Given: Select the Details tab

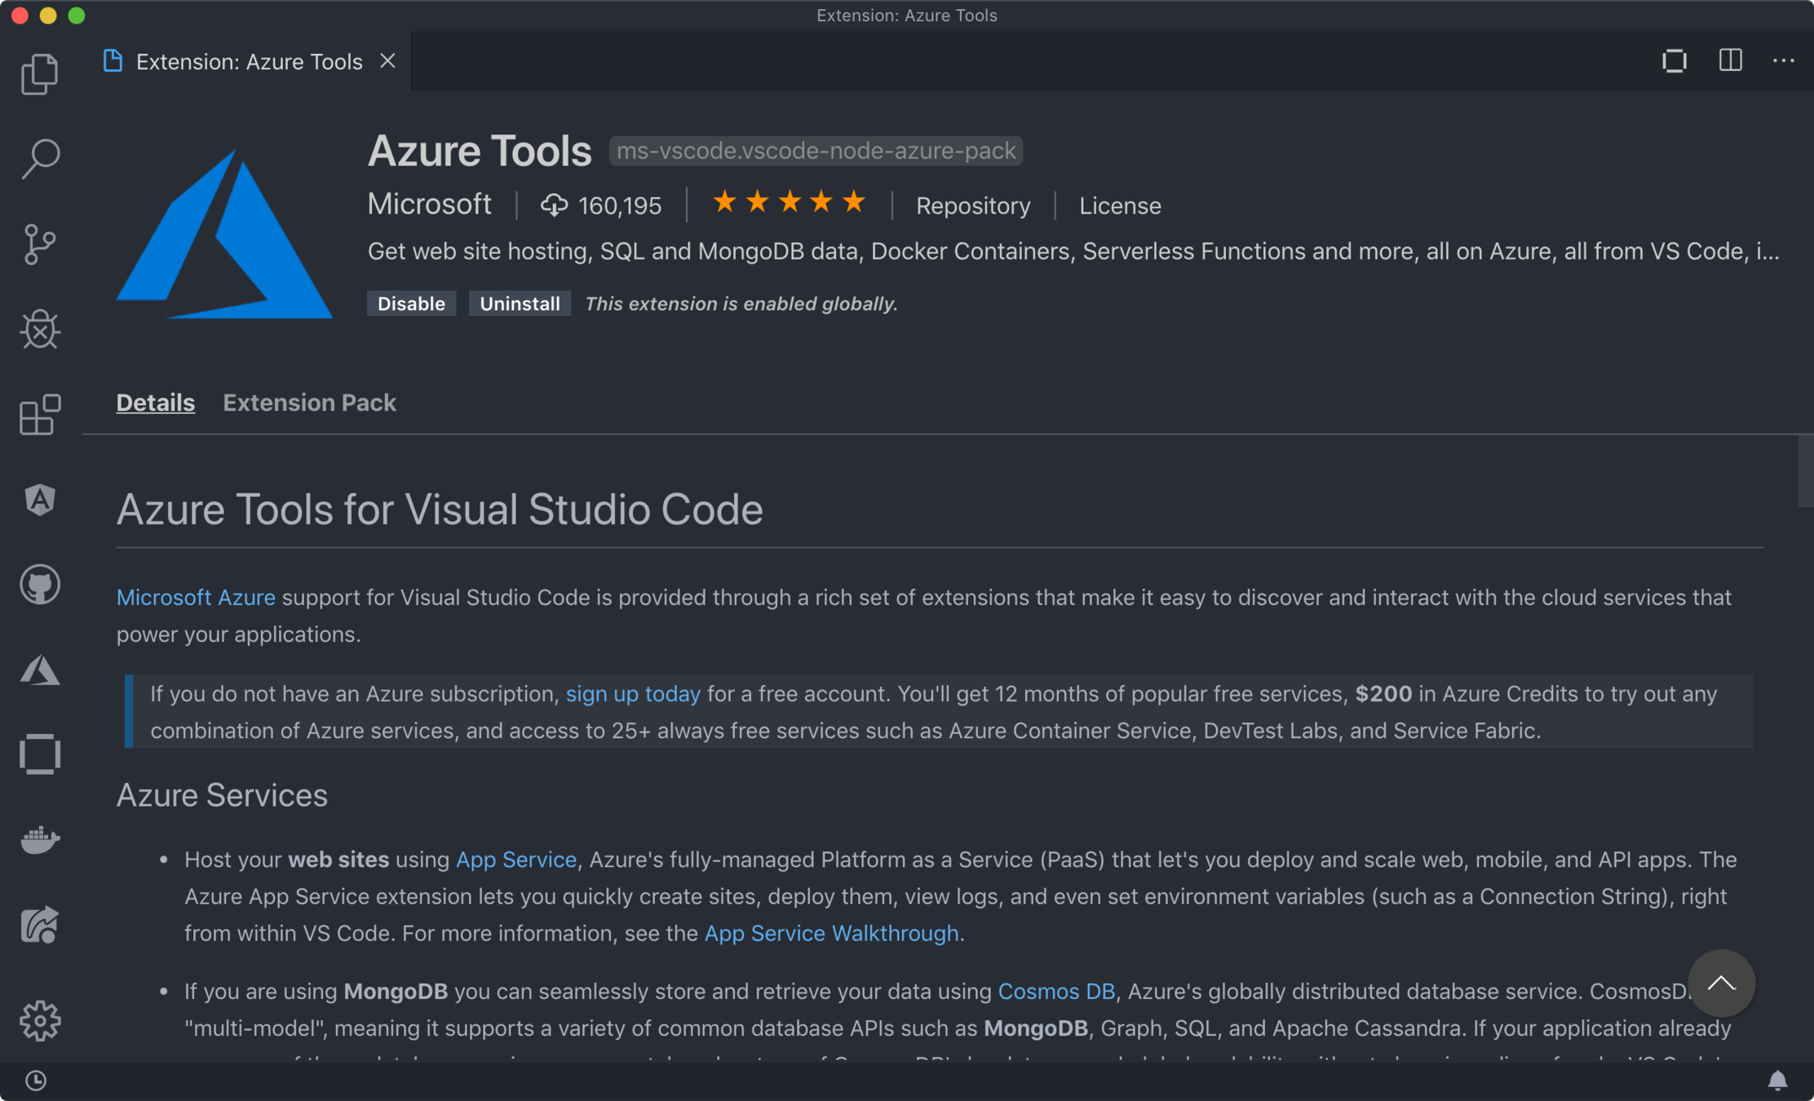Looking at the screenshot, I should (x=155, y=403).
